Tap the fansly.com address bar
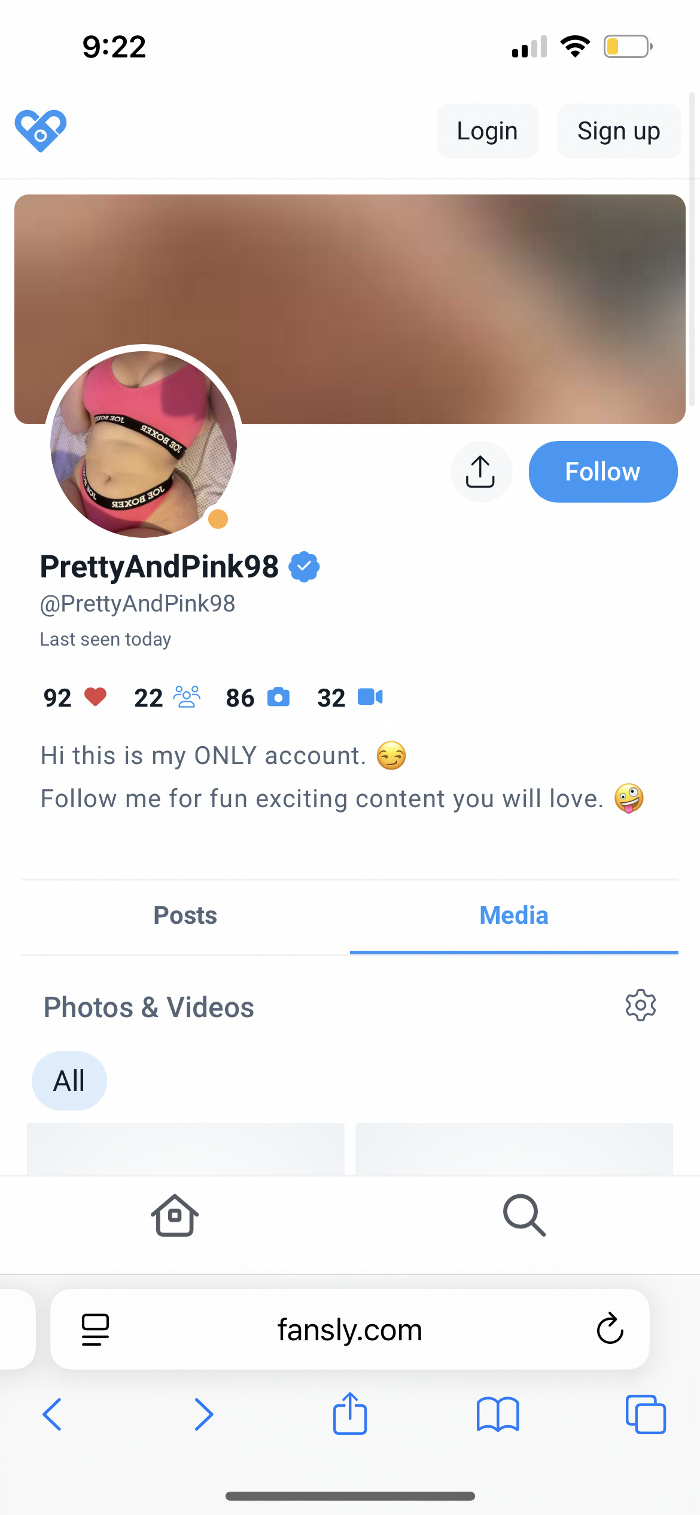Screen dimensions: 700x1515 tap(349, 1330)
